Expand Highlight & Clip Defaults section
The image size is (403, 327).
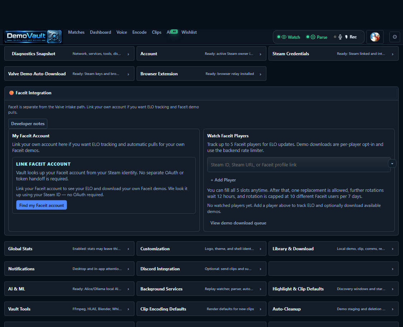(333, 289)
